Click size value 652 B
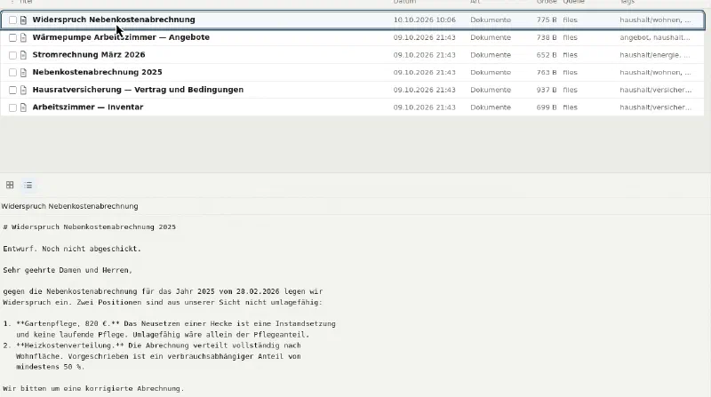711x397 pixels. coord(547,55)
